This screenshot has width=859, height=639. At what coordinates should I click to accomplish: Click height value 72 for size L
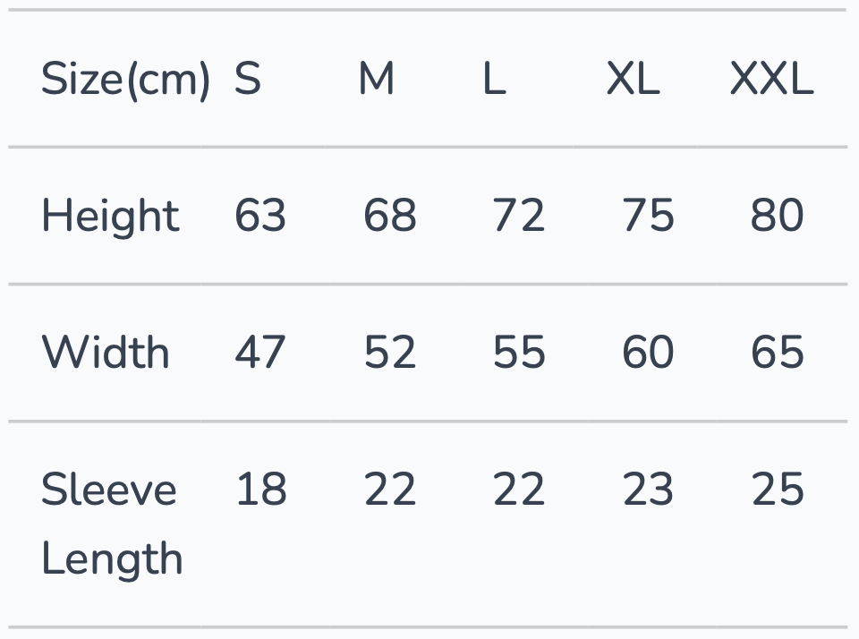coord(518,216)
